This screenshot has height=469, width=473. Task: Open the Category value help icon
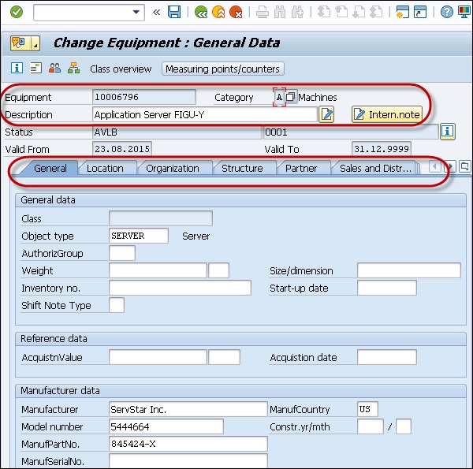click(x=291, y=97)
